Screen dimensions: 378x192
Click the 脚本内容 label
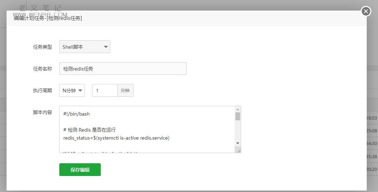(x=43, y=112)
